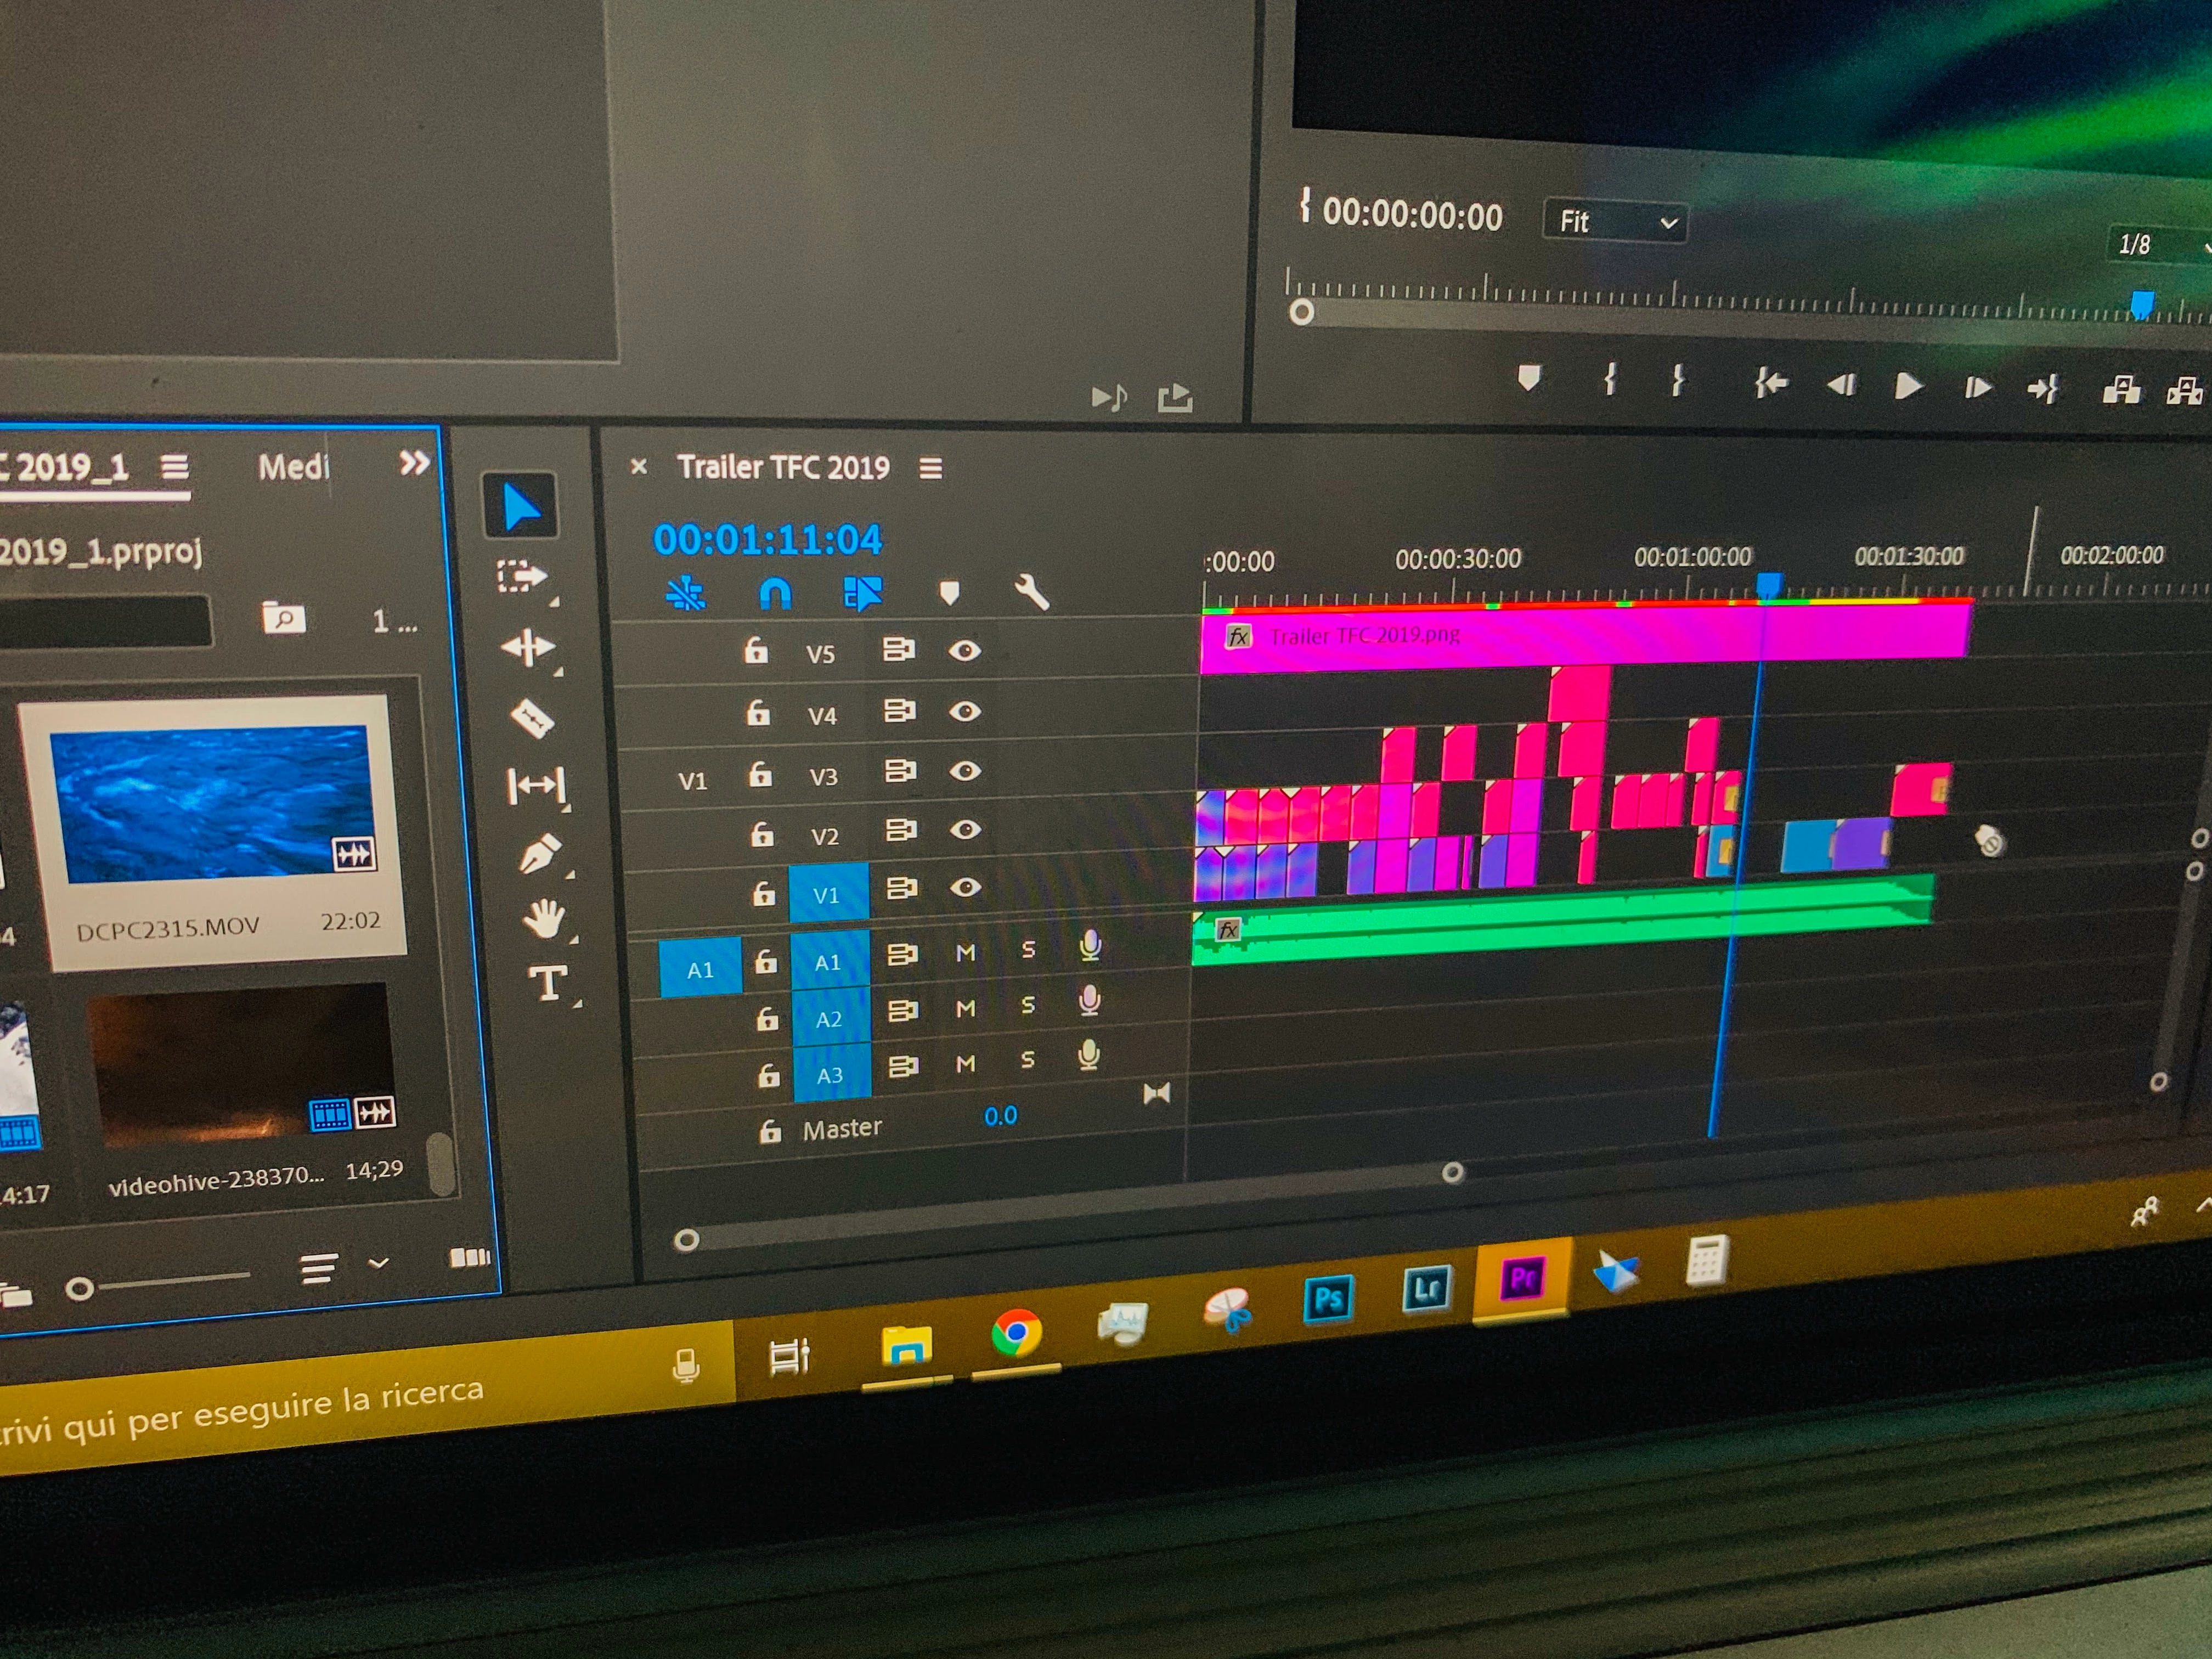
Task: Open the Fit zoom level dropdown
Action: point(1615,221)
